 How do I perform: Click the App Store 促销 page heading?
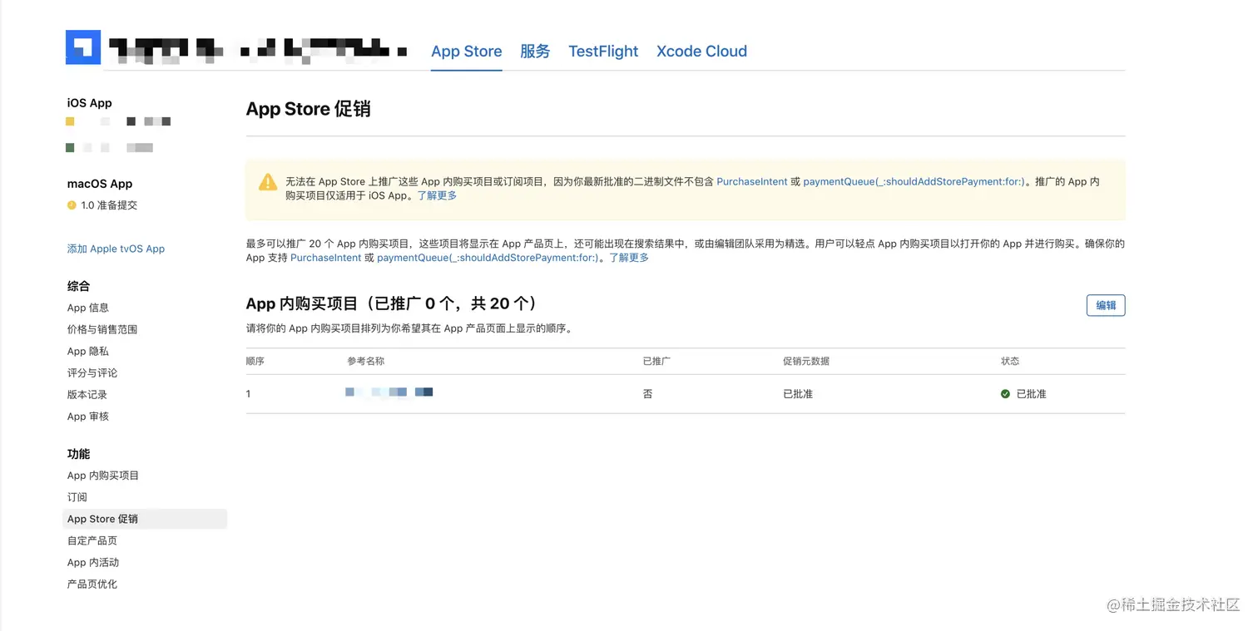[309, 109]
